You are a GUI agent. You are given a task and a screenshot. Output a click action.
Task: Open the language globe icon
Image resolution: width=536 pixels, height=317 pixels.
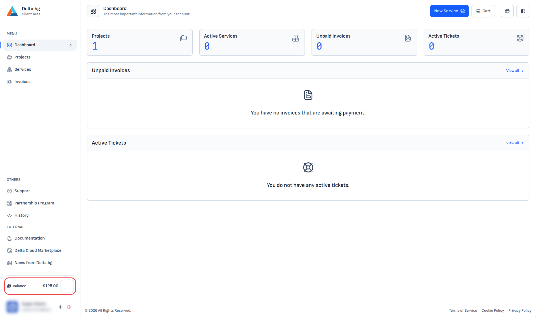pyautogui.click(x=507, y=11)
